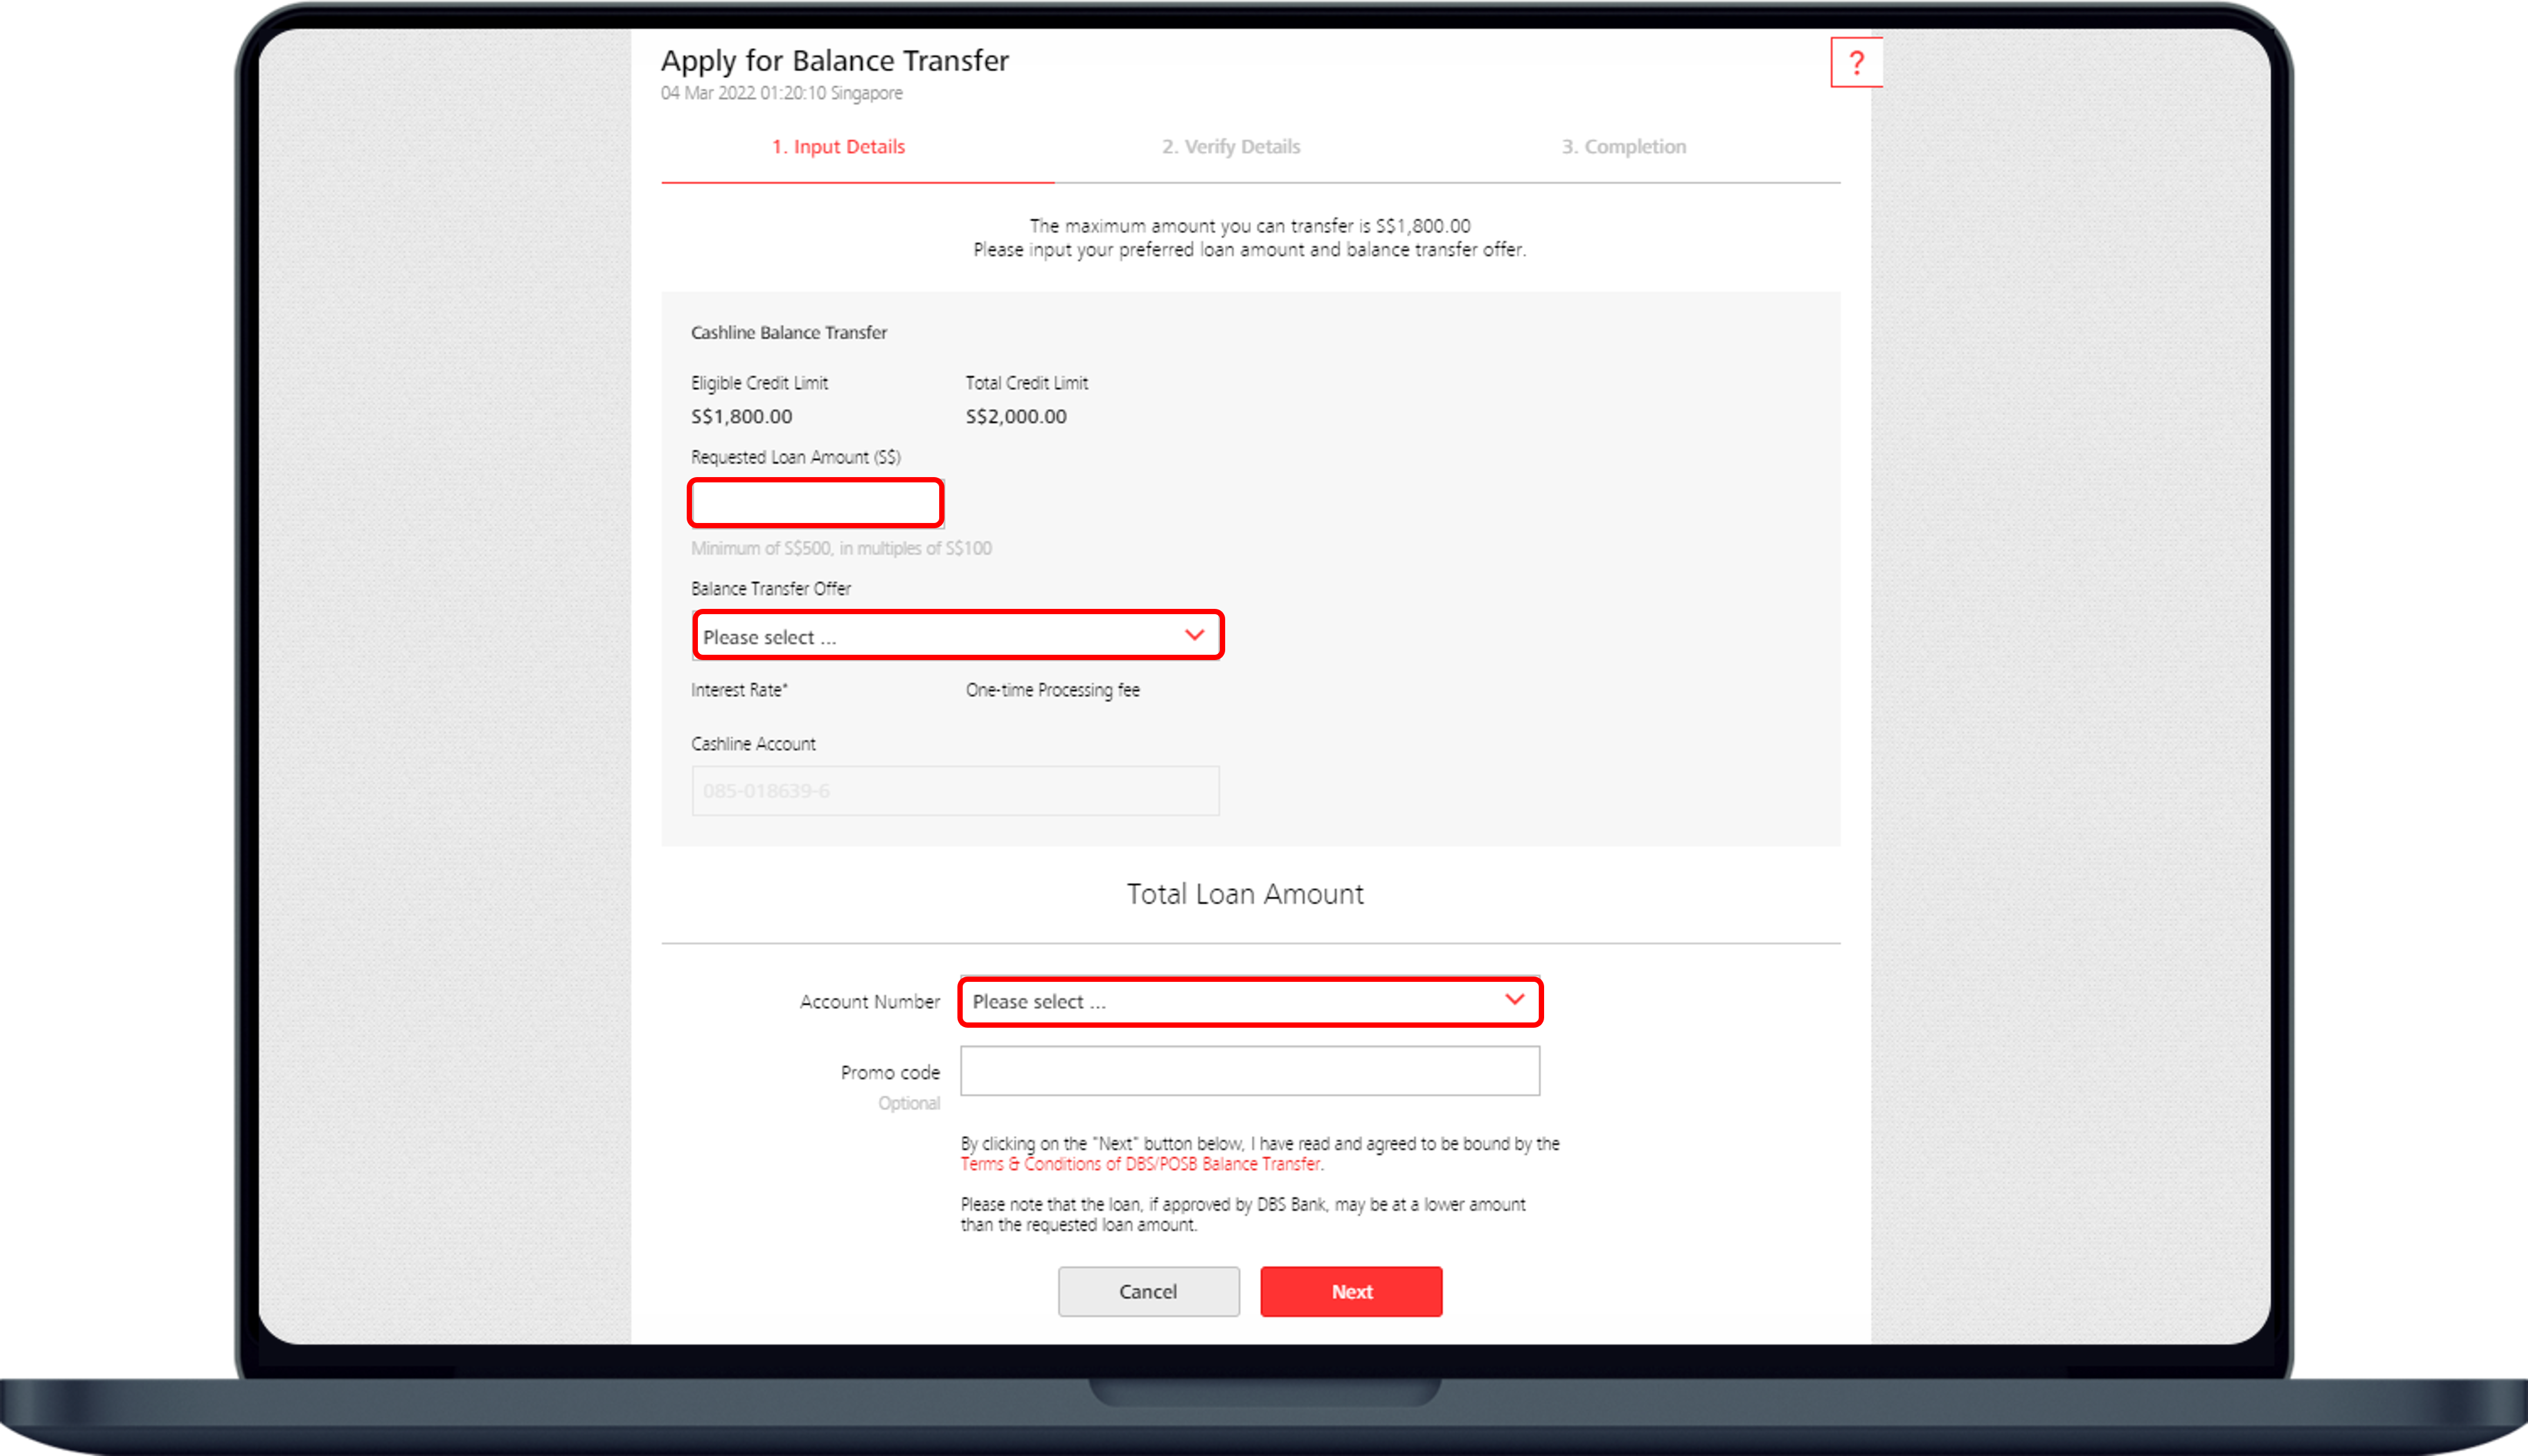This screenshot has height=1456, width=2528.
Task: Click the Total Credit Limit S$2,000.00 value
Action: (1016, 416)
